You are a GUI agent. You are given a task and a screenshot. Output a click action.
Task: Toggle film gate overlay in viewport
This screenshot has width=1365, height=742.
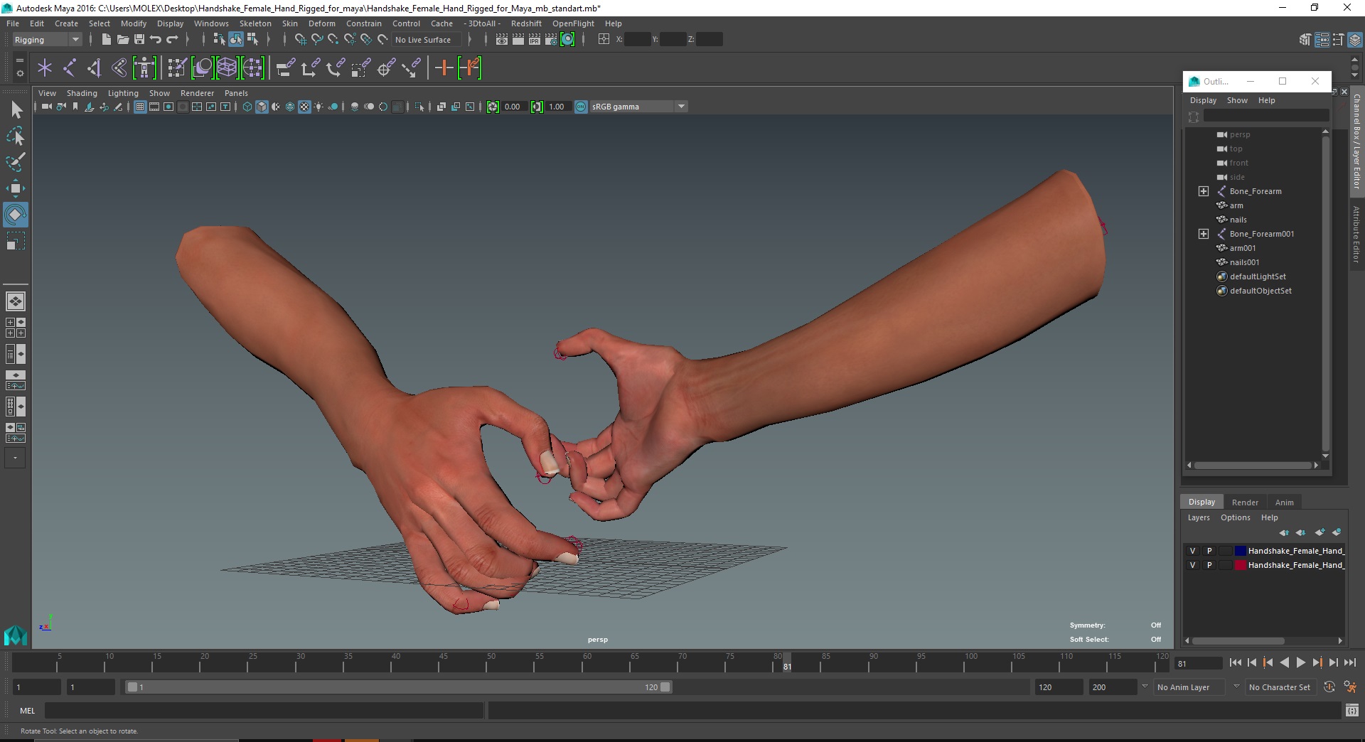click(x=154, y=107)
